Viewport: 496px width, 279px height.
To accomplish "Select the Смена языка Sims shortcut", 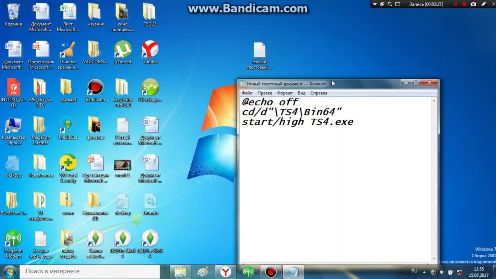I will 95,245.
